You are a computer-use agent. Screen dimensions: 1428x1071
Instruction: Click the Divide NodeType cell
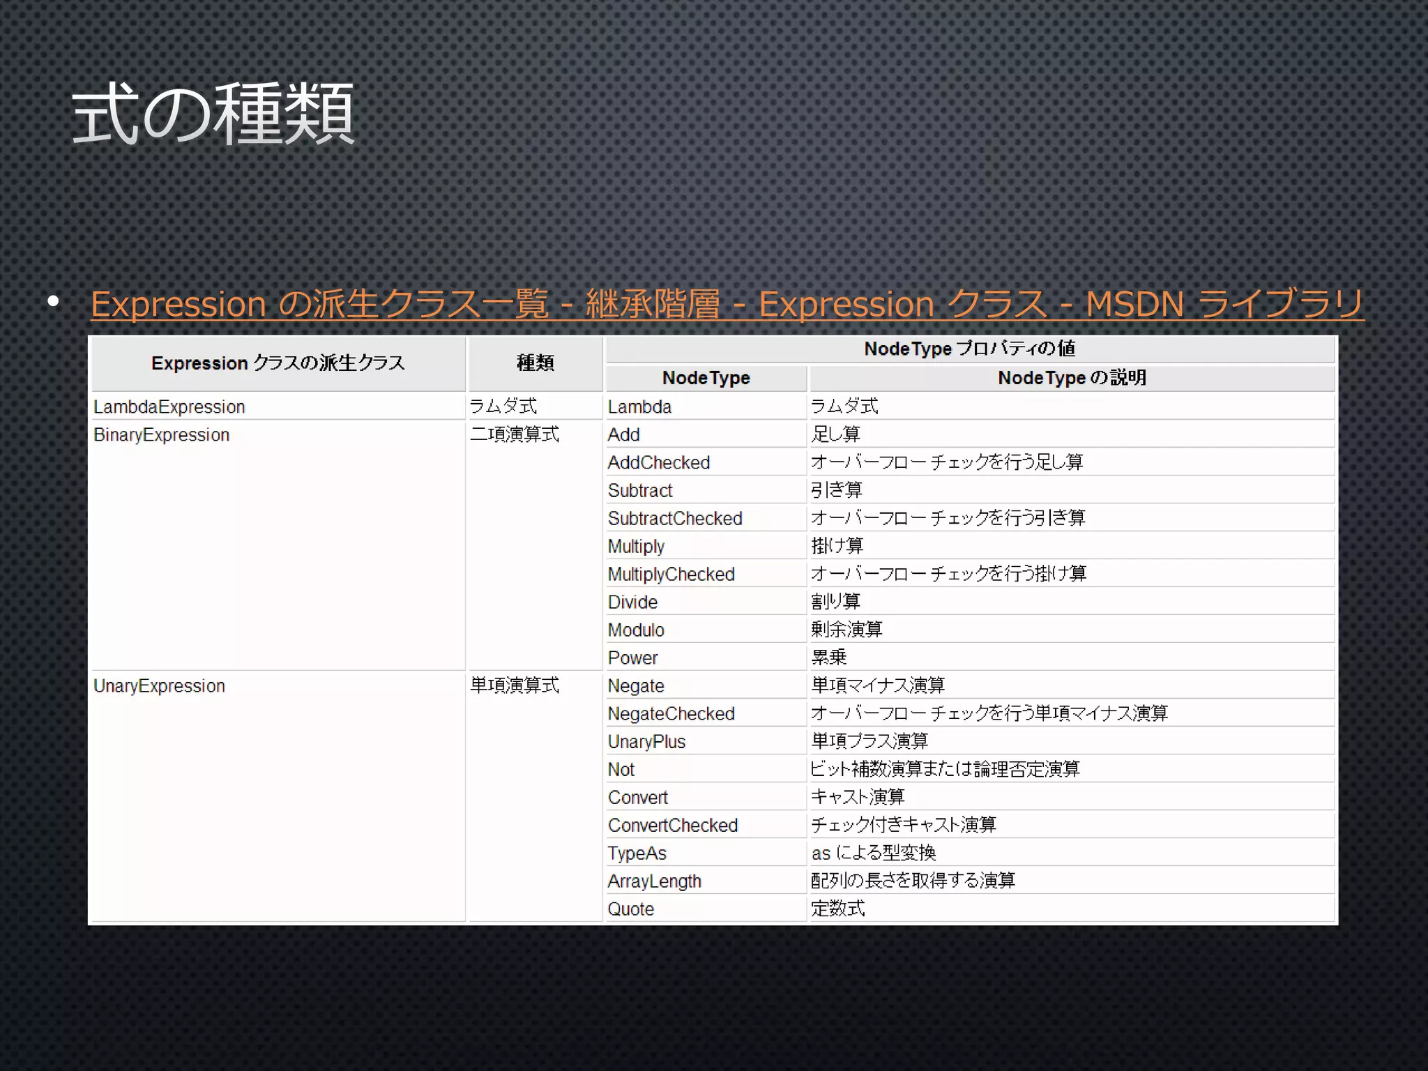(x=706, y=602)
